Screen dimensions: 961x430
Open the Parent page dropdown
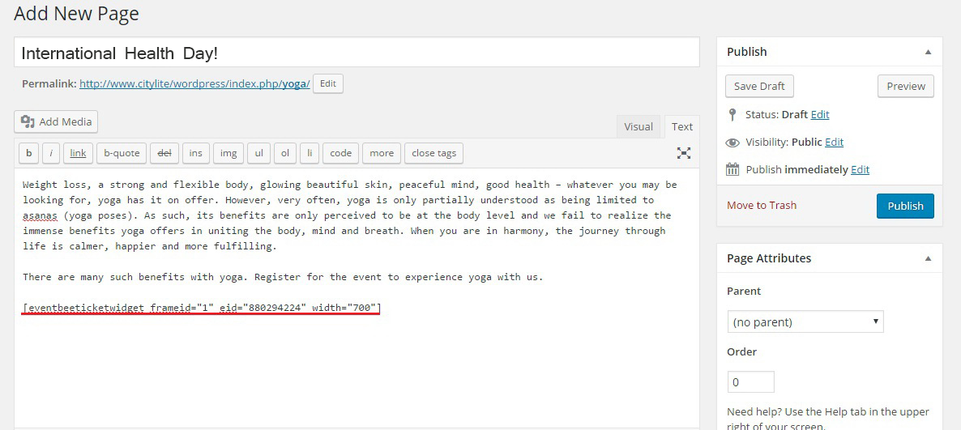[805, 321]
